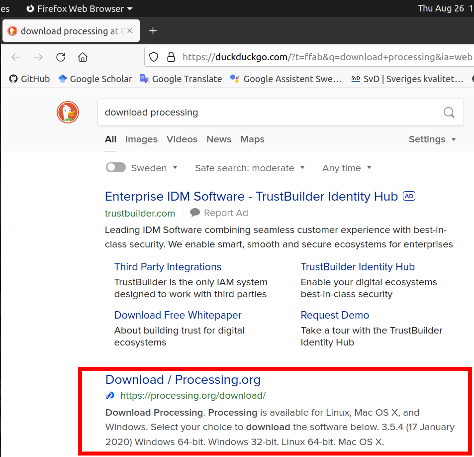The height and width of the screenshot is (457, 474).
Task: Expand the Sweden region dropdown
Action: coord(154,168)
